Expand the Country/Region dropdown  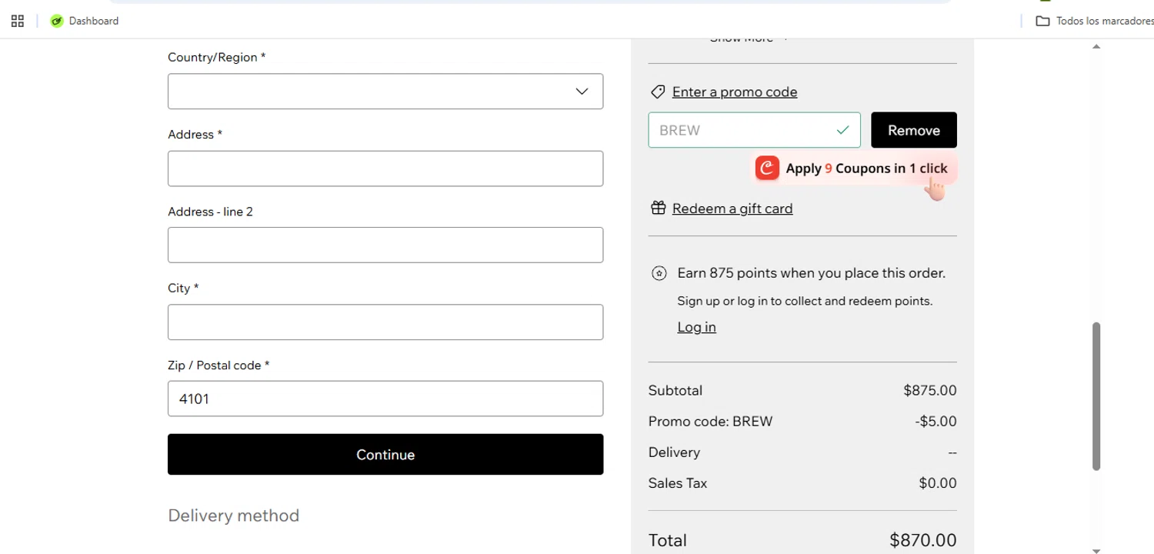385,92
